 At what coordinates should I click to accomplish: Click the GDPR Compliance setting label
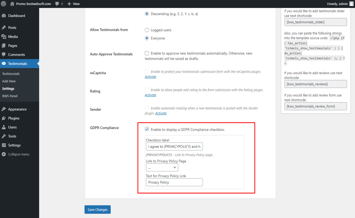[x=104, y=128]
